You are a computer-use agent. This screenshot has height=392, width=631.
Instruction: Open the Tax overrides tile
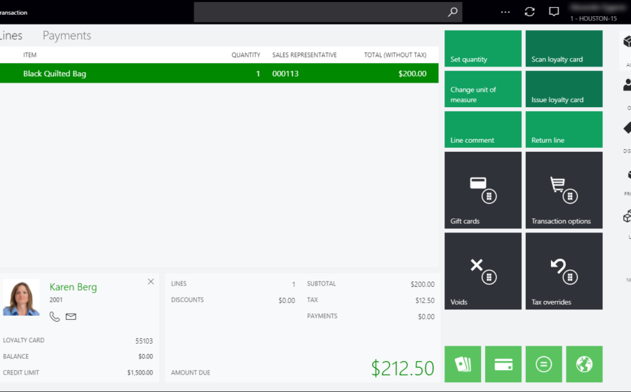[x=564, y=271]
